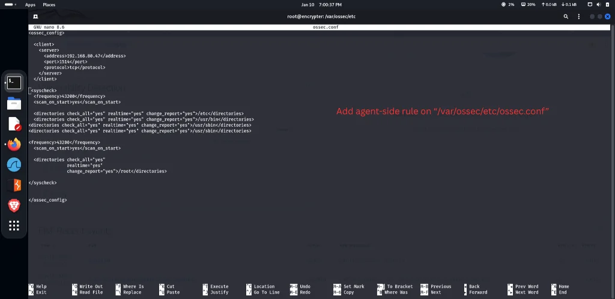The width and height of the screenshot is (615, 299).
Task: Click the Replace shortcut label
Action: point(132,292)
